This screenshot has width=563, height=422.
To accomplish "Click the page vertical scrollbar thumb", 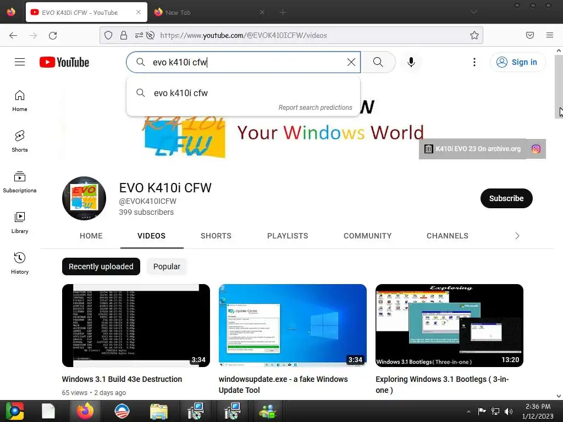I will click(x=559, y=86).
